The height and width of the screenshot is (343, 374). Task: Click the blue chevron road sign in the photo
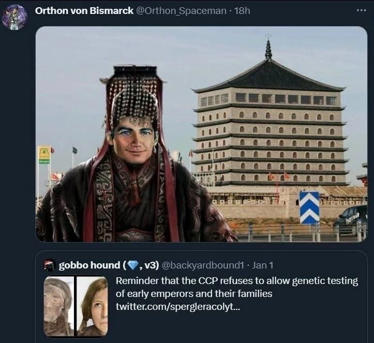[x=309, y=208]
